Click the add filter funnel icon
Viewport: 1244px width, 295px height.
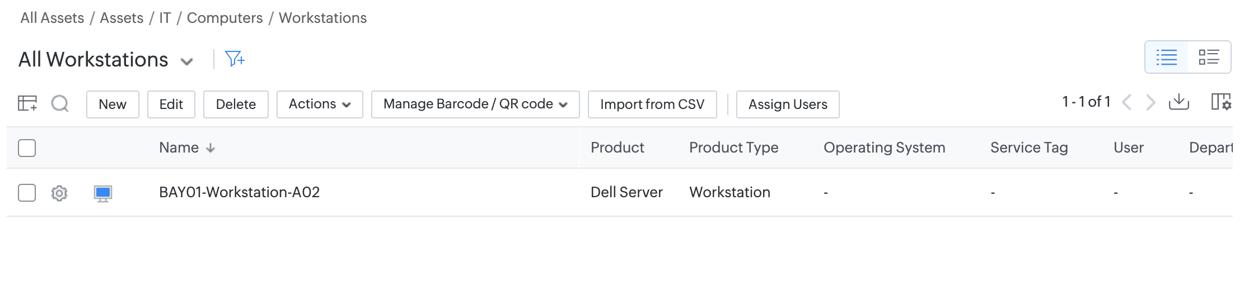click(234, 59)
